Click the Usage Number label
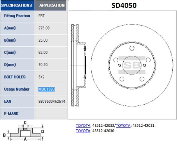The height and width of the screenshot is (144, 177). point(17,89)
